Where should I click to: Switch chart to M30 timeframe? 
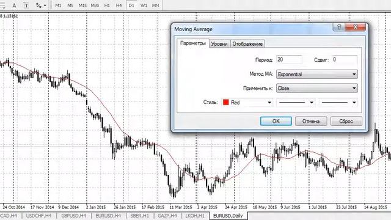[x=95, y=5]
